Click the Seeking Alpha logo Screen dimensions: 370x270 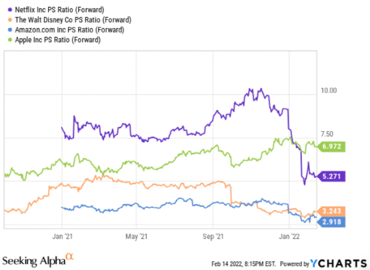point(38,259)
